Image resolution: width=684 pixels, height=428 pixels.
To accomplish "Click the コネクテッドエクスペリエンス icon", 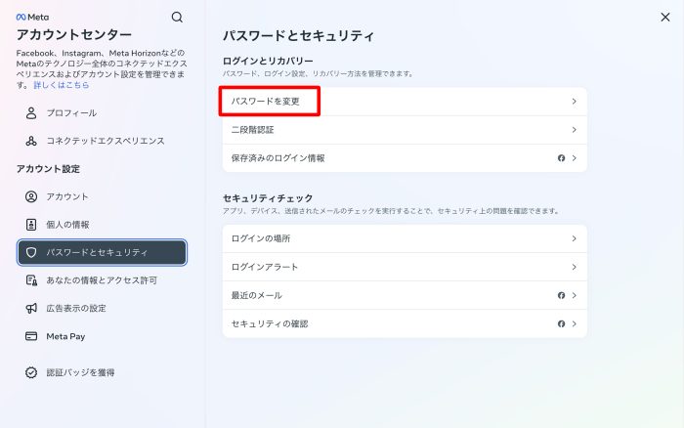I will [x=31, y=141].
